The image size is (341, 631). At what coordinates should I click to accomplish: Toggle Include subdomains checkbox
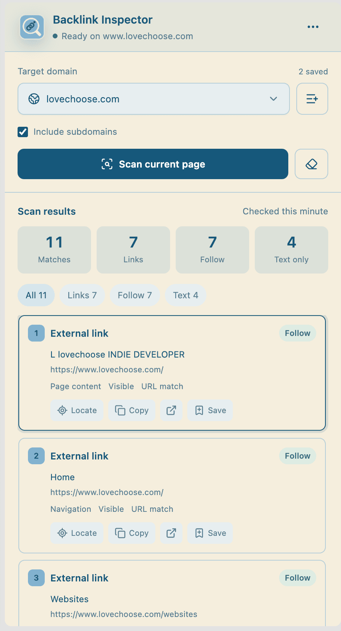[x=23, y=132]
